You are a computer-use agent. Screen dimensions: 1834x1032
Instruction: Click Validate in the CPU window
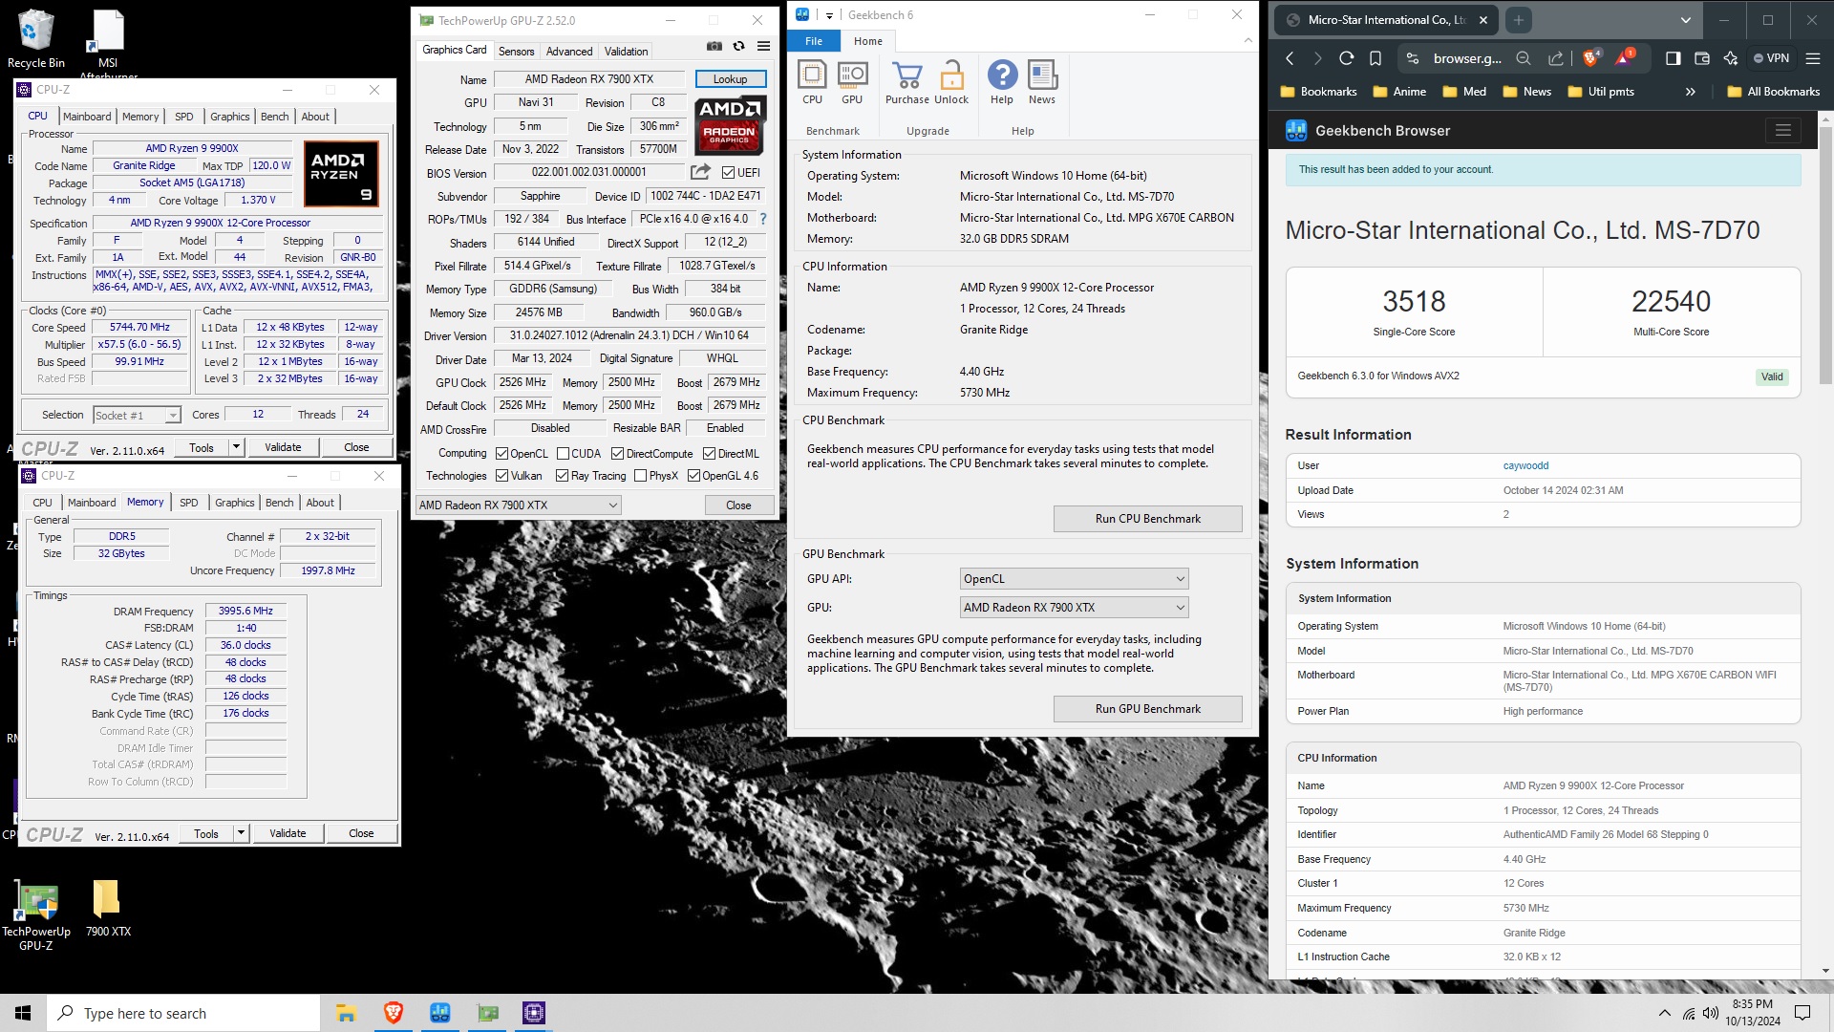click(x=283, y=447)
